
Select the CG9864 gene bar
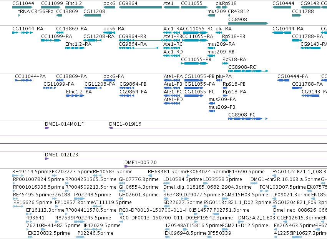pos(140,7)
